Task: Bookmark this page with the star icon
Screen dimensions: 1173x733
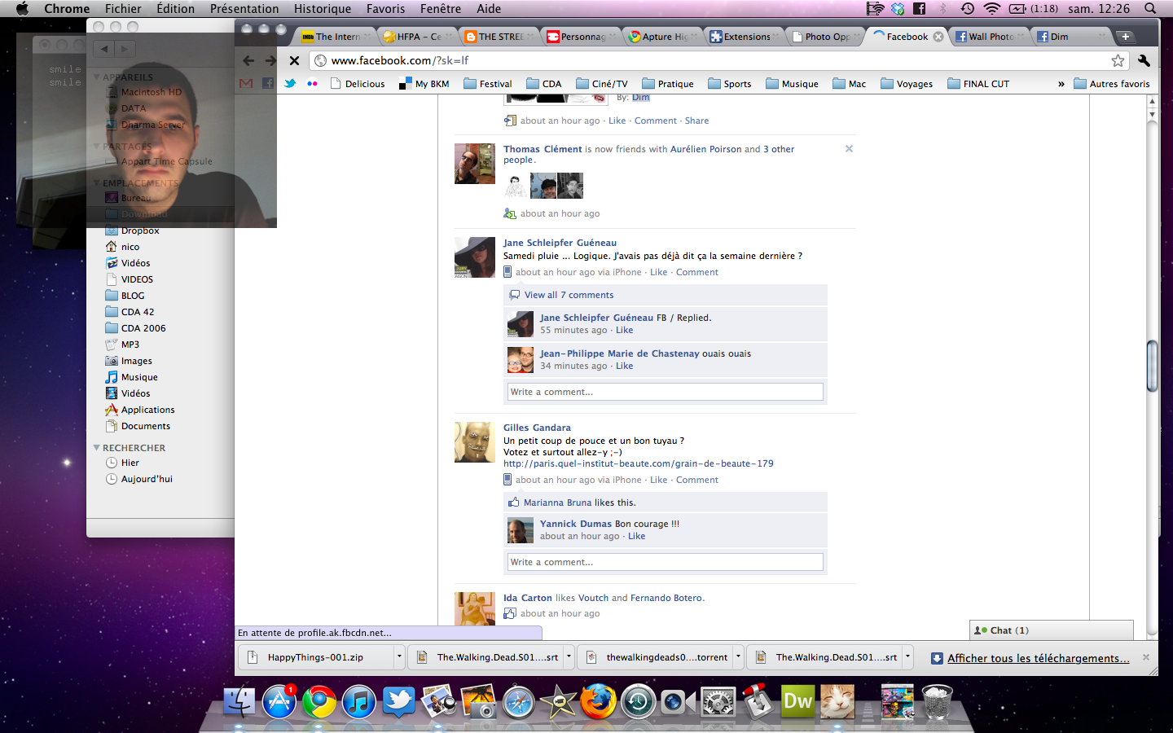Action: point(1118,60)
